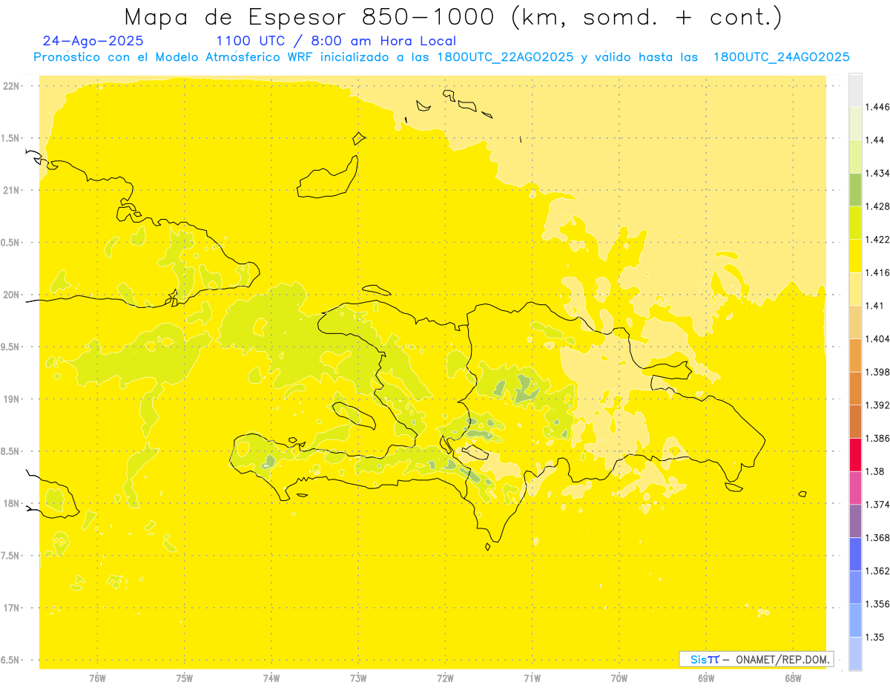Click the "ONAMET/REP.DOM." credit box
The width and height of the screenshot is (890, 688).
756,659
